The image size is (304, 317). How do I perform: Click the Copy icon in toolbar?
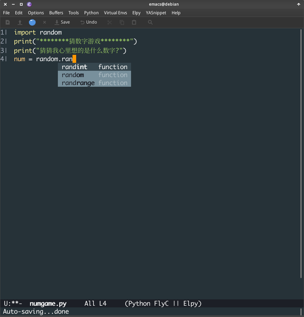[x=122, y=22]
